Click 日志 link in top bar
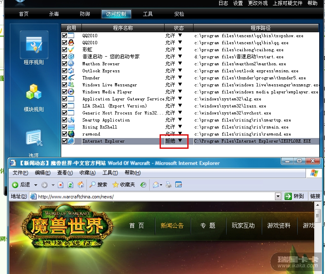This screenshot has width=325, height=274. (x=223, y=3)
